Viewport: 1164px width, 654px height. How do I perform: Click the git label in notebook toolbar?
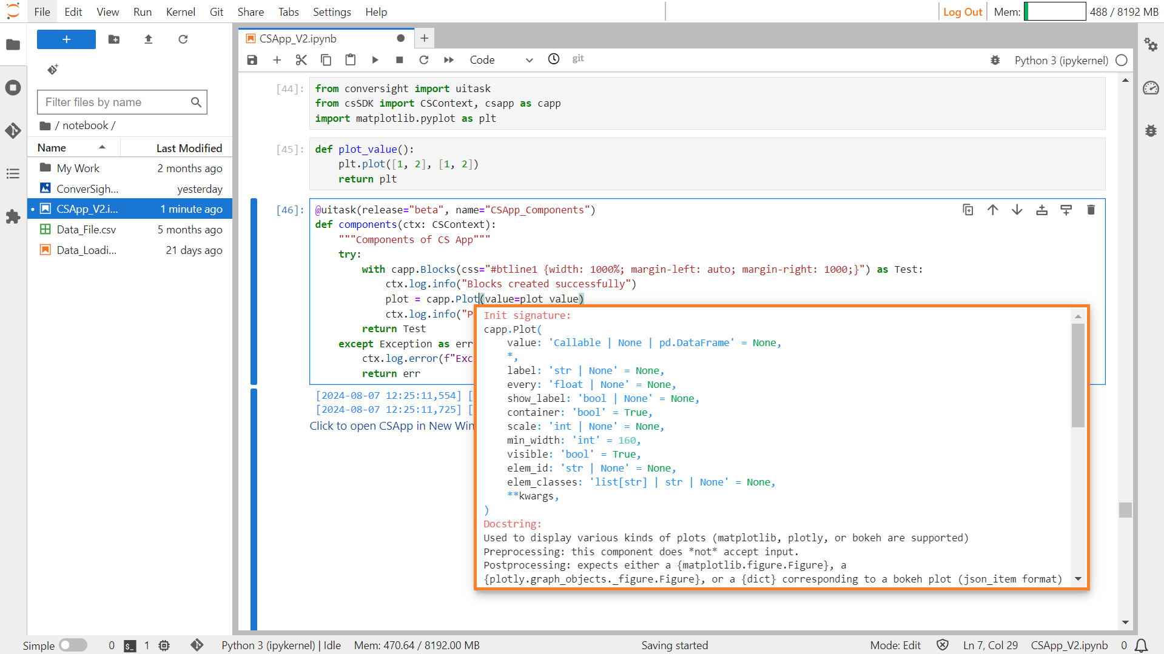tap(577, 58)
